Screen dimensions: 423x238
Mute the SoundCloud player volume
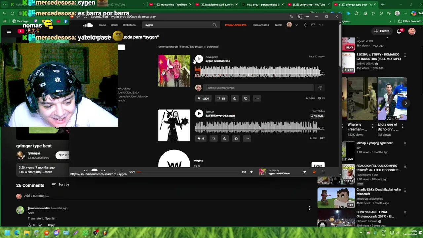point(251,172)
